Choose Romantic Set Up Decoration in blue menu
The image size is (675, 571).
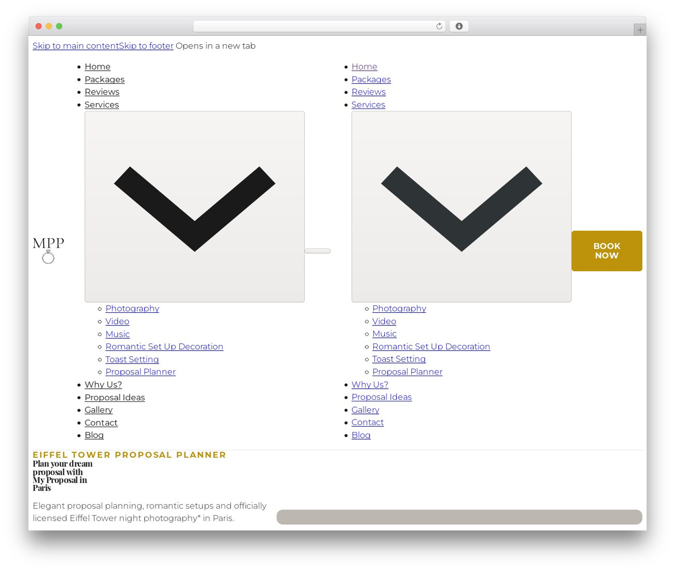pyautogui.click(x=431, y=346)
